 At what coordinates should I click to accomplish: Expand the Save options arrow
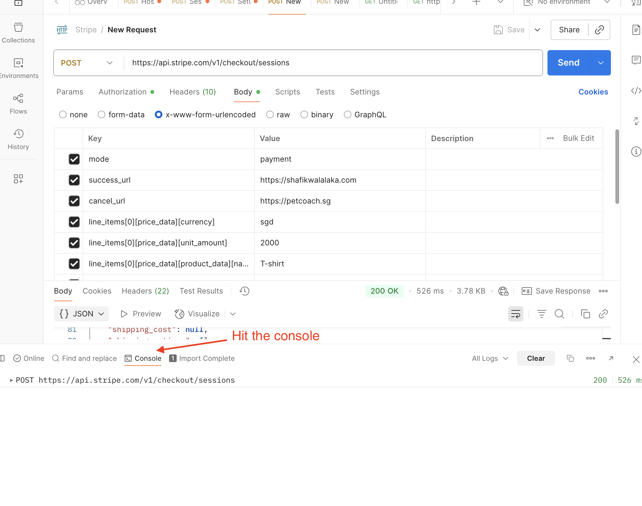click(x=537, y=30)
